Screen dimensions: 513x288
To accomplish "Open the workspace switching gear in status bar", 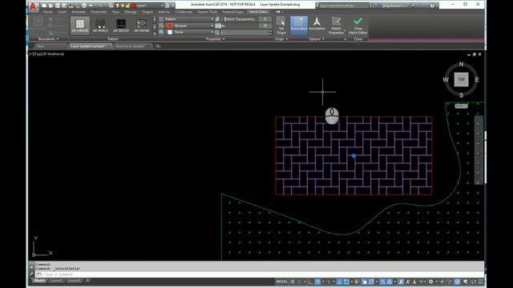I will (431, 282).
